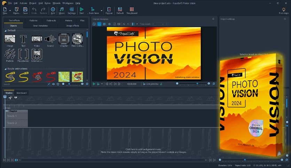Click the plus zoom button in Layout designer

pyautogui.click(x=209, y=84)
